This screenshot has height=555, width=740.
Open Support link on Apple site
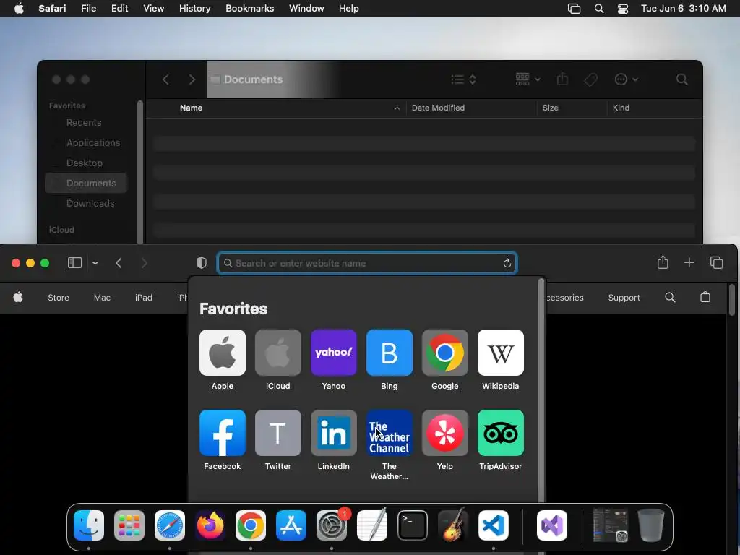click(624, 297)
